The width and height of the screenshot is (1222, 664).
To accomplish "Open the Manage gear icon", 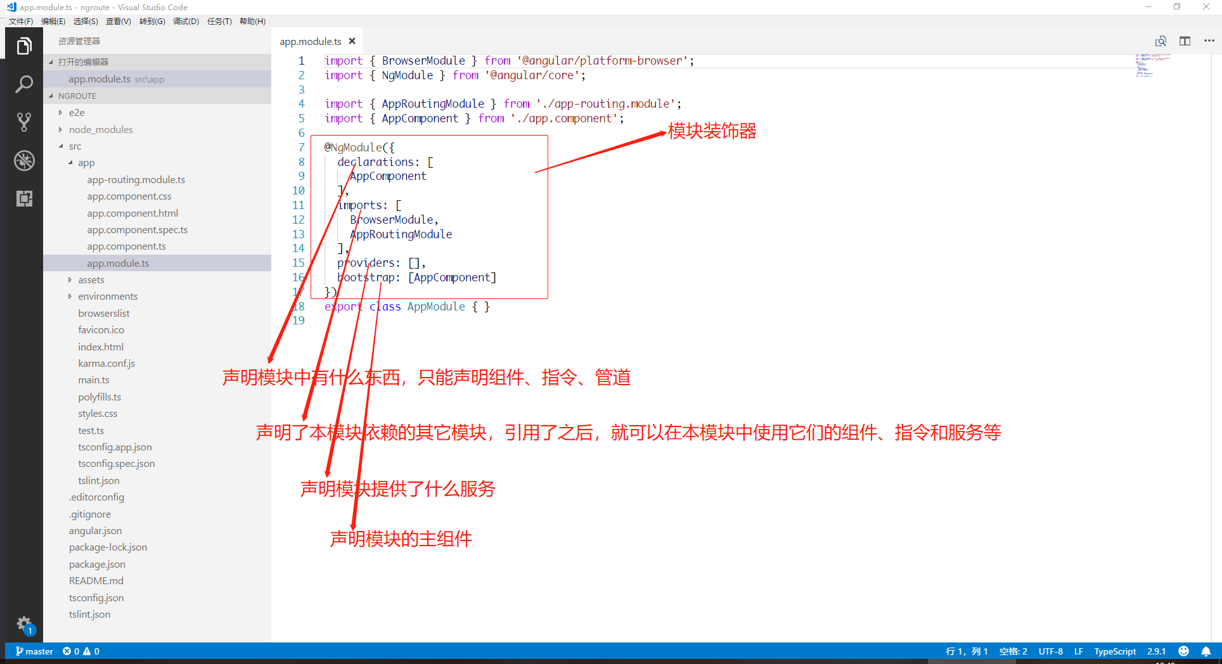I will [x=24, y=623].
